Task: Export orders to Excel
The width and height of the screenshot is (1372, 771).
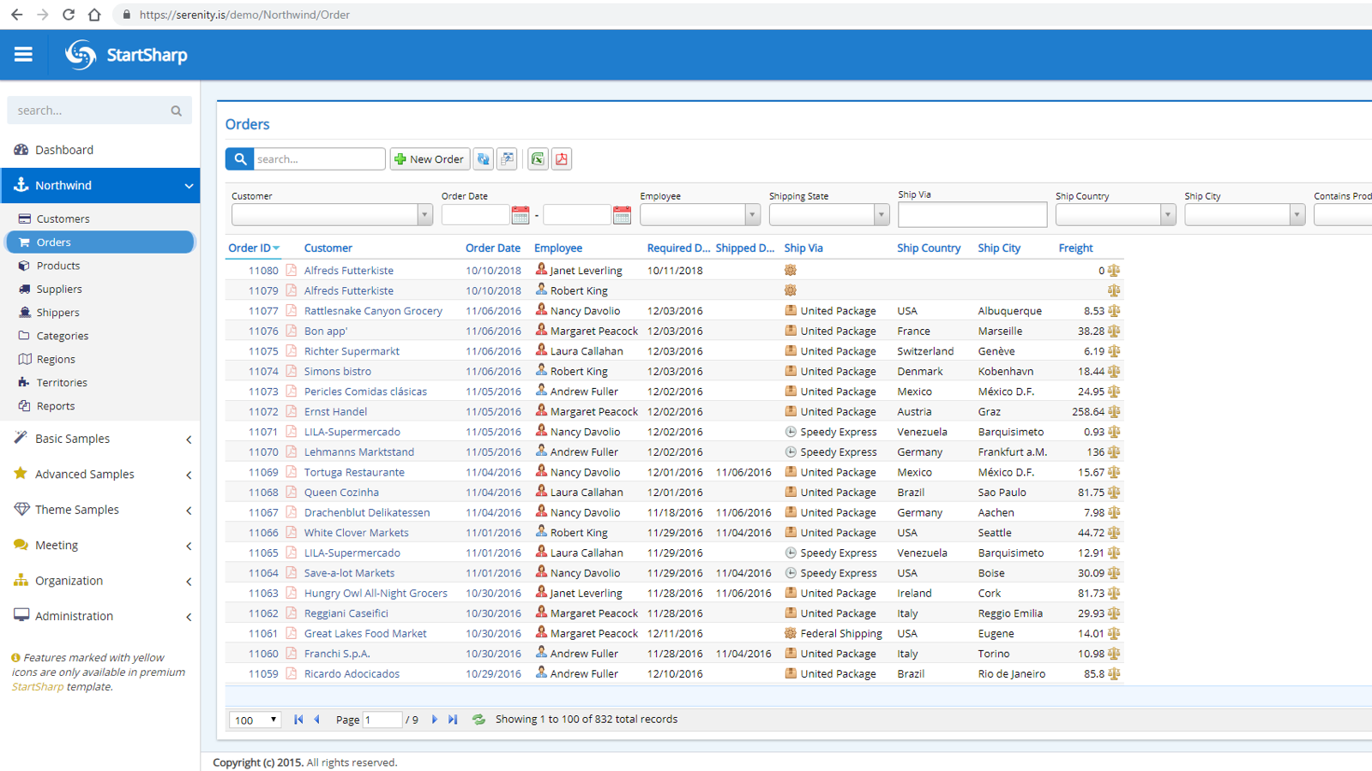Action: point(538,159)
